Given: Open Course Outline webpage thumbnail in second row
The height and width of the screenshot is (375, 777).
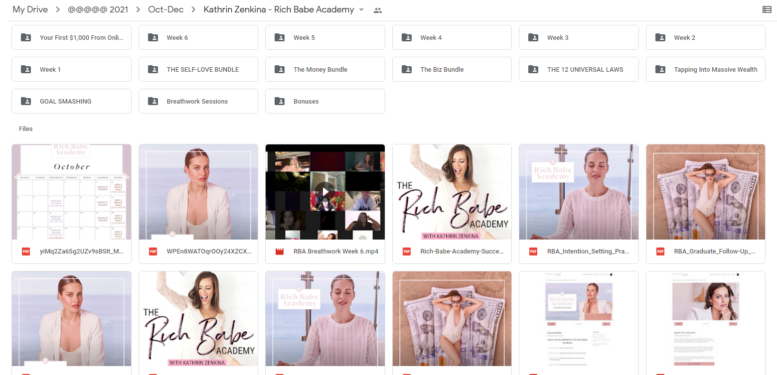Looking at the screenshot, I should [579, 319].
